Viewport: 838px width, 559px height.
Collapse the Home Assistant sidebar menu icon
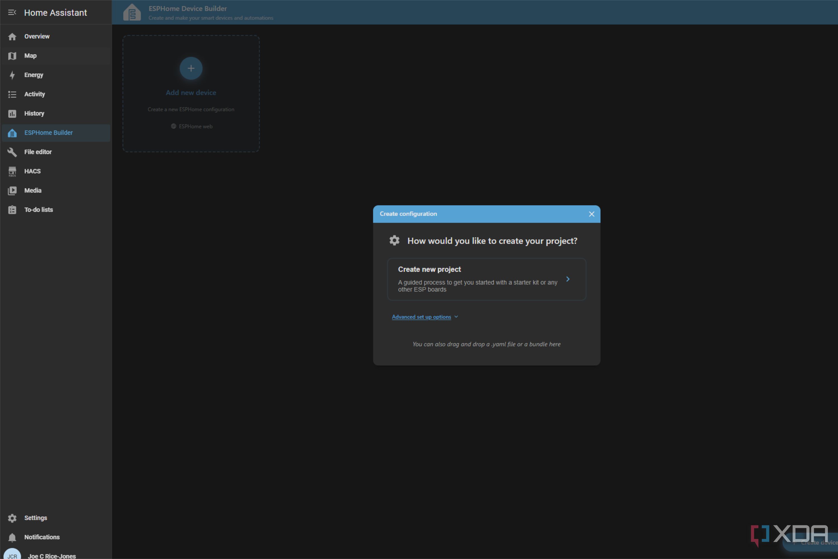pos(12,13)
